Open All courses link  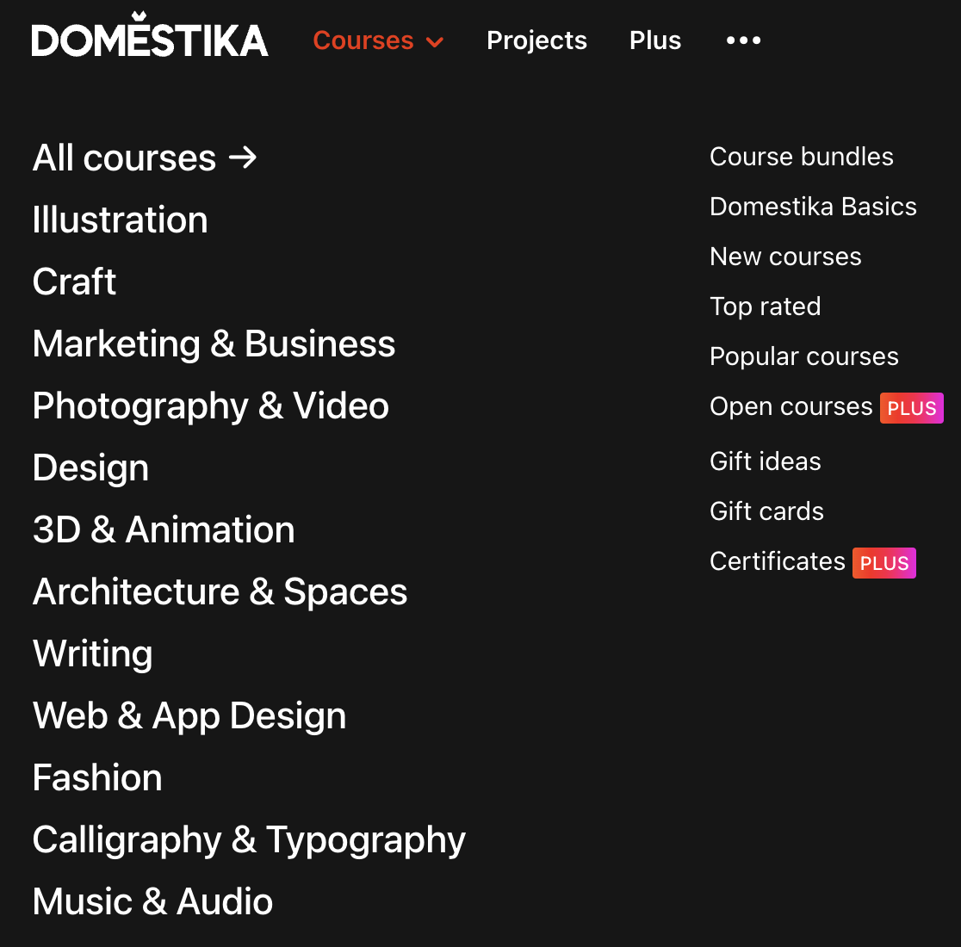(x=145, y=158)
